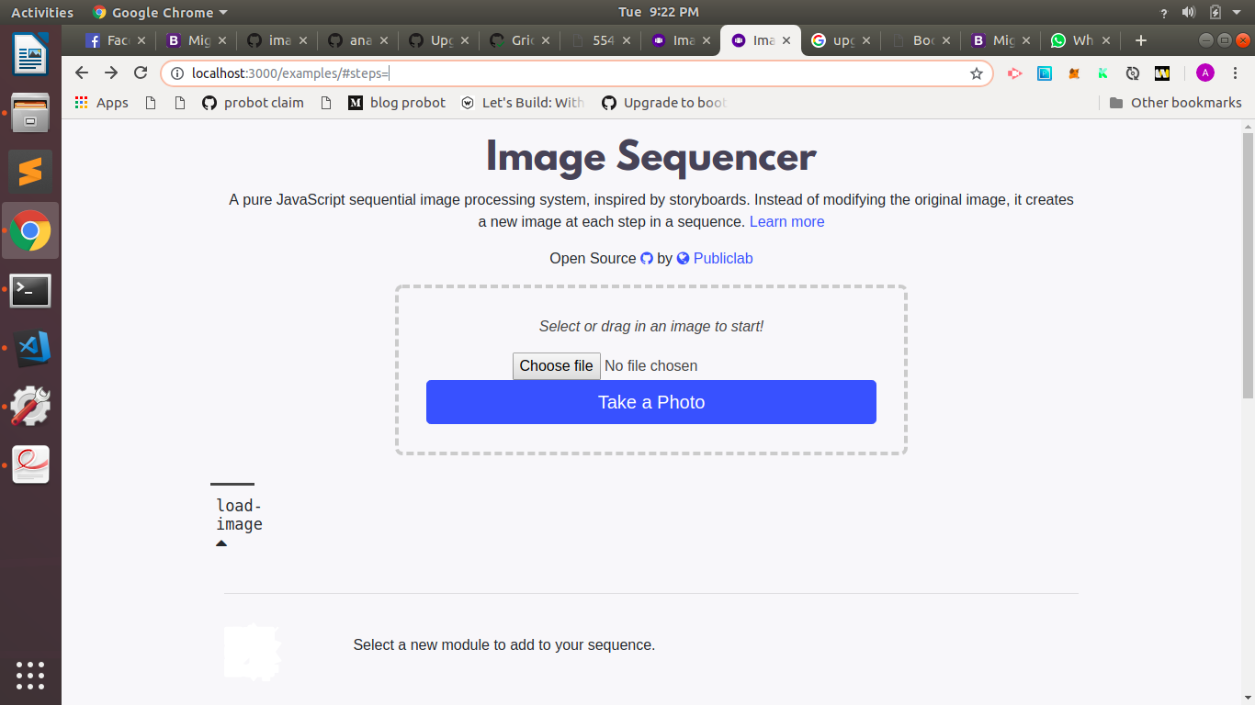Open the Apps shortcut in bookmarks bar
Viewport: 1255px width, 705px height.
point(102,103)
